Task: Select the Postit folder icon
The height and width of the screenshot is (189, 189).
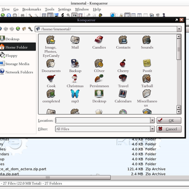Action: [x=147, y=63]
